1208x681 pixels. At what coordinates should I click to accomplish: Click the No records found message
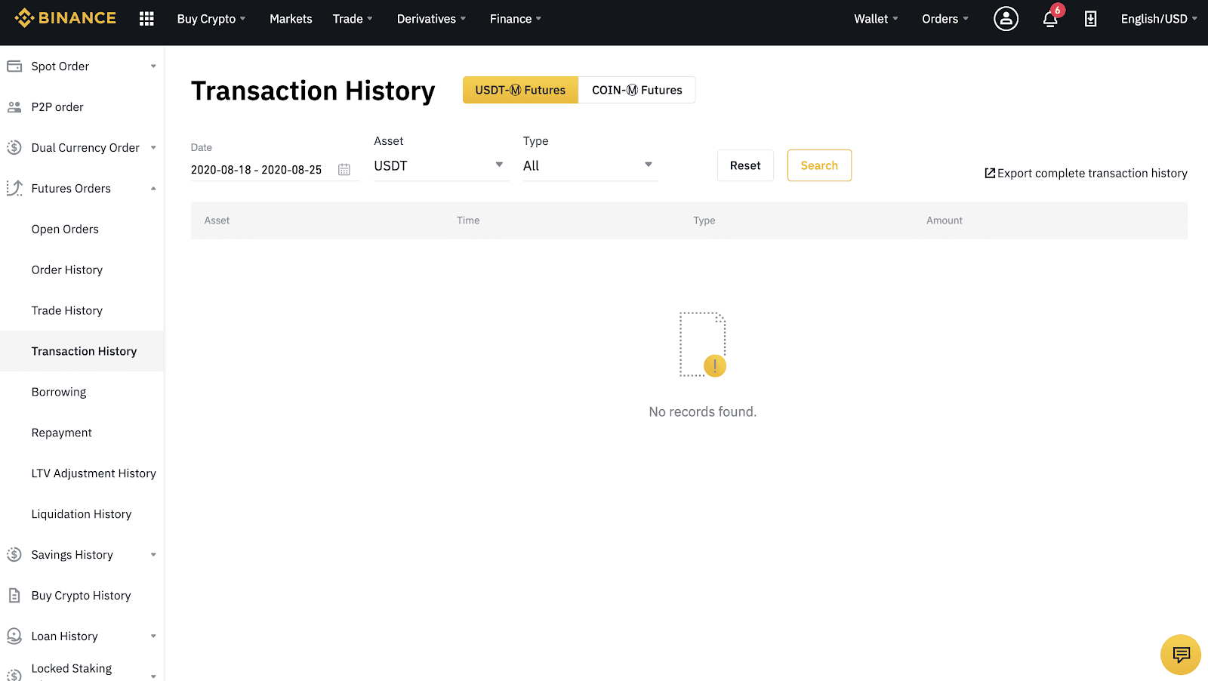(x=702, y=411)
